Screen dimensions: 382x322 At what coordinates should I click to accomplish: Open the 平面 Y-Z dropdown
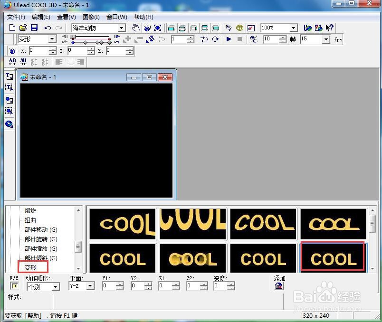pos(90,286)
